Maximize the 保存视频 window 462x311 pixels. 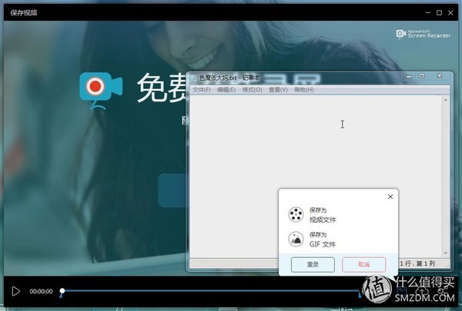pos(440,12)
